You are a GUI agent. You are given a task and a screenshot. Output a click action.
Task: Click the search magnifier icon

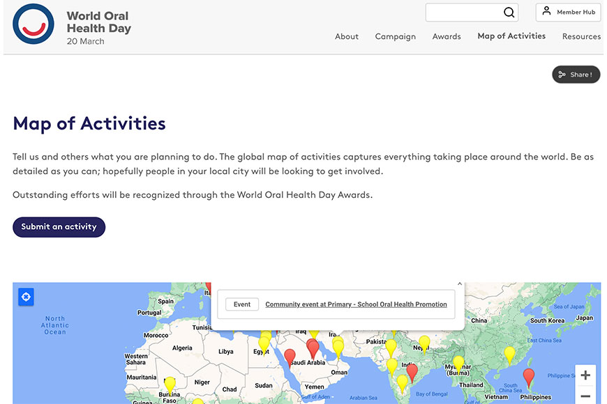tap(509, 13)
